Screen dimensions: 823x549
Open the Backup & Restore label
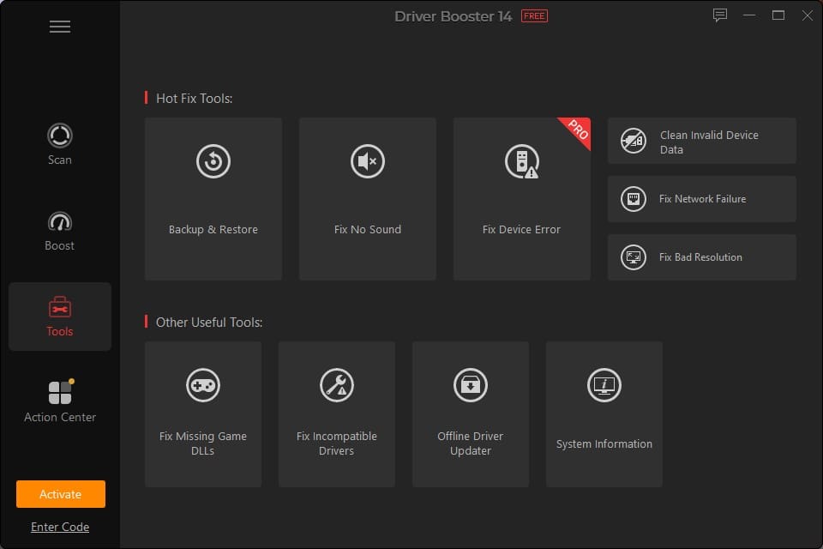(213, 230)
